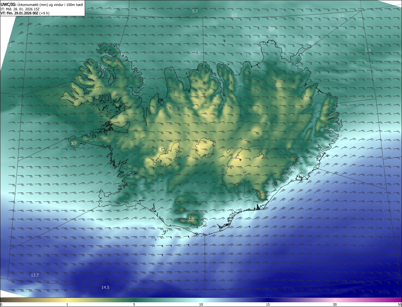Viewport: 402px width, 307px height.
Task: Click the title 'UWC/IG: Úrkomumætti (mm) og vindur í 100m hæð'
Action: (42, 4)
